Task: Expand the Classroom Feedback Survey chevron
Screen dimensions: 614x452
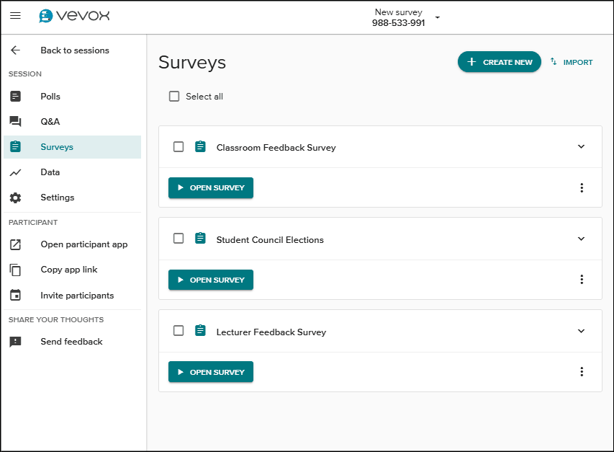Action: (x=582, y=147)
